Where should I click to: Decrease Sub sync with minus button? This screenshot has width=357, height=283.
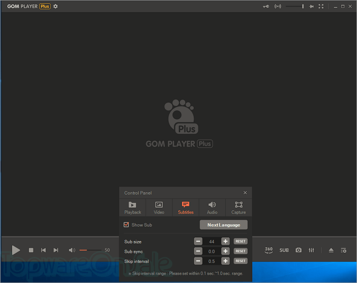click(x=198, y=251)
